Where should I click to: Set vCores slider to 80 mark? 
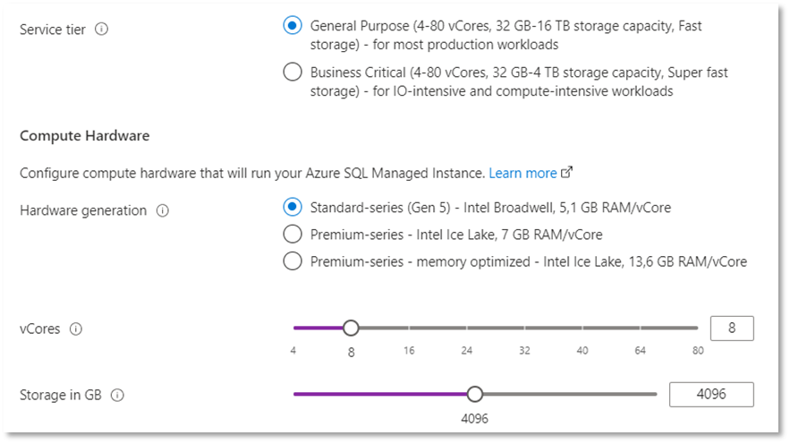pyautogui.click(x=697, y=329)
